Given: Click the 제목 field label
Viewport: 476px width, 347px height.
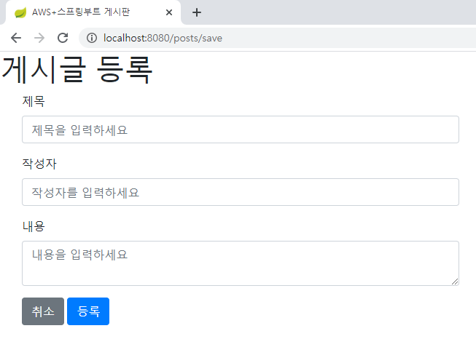Looking at the screenshot, I should [34, 101].
